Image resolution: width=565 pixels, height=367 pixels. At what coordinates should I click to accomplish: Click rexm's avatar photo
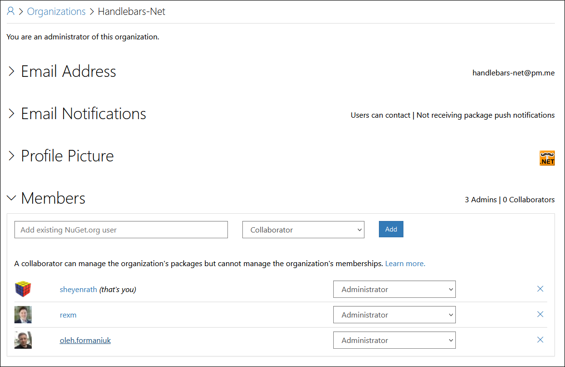23,315
